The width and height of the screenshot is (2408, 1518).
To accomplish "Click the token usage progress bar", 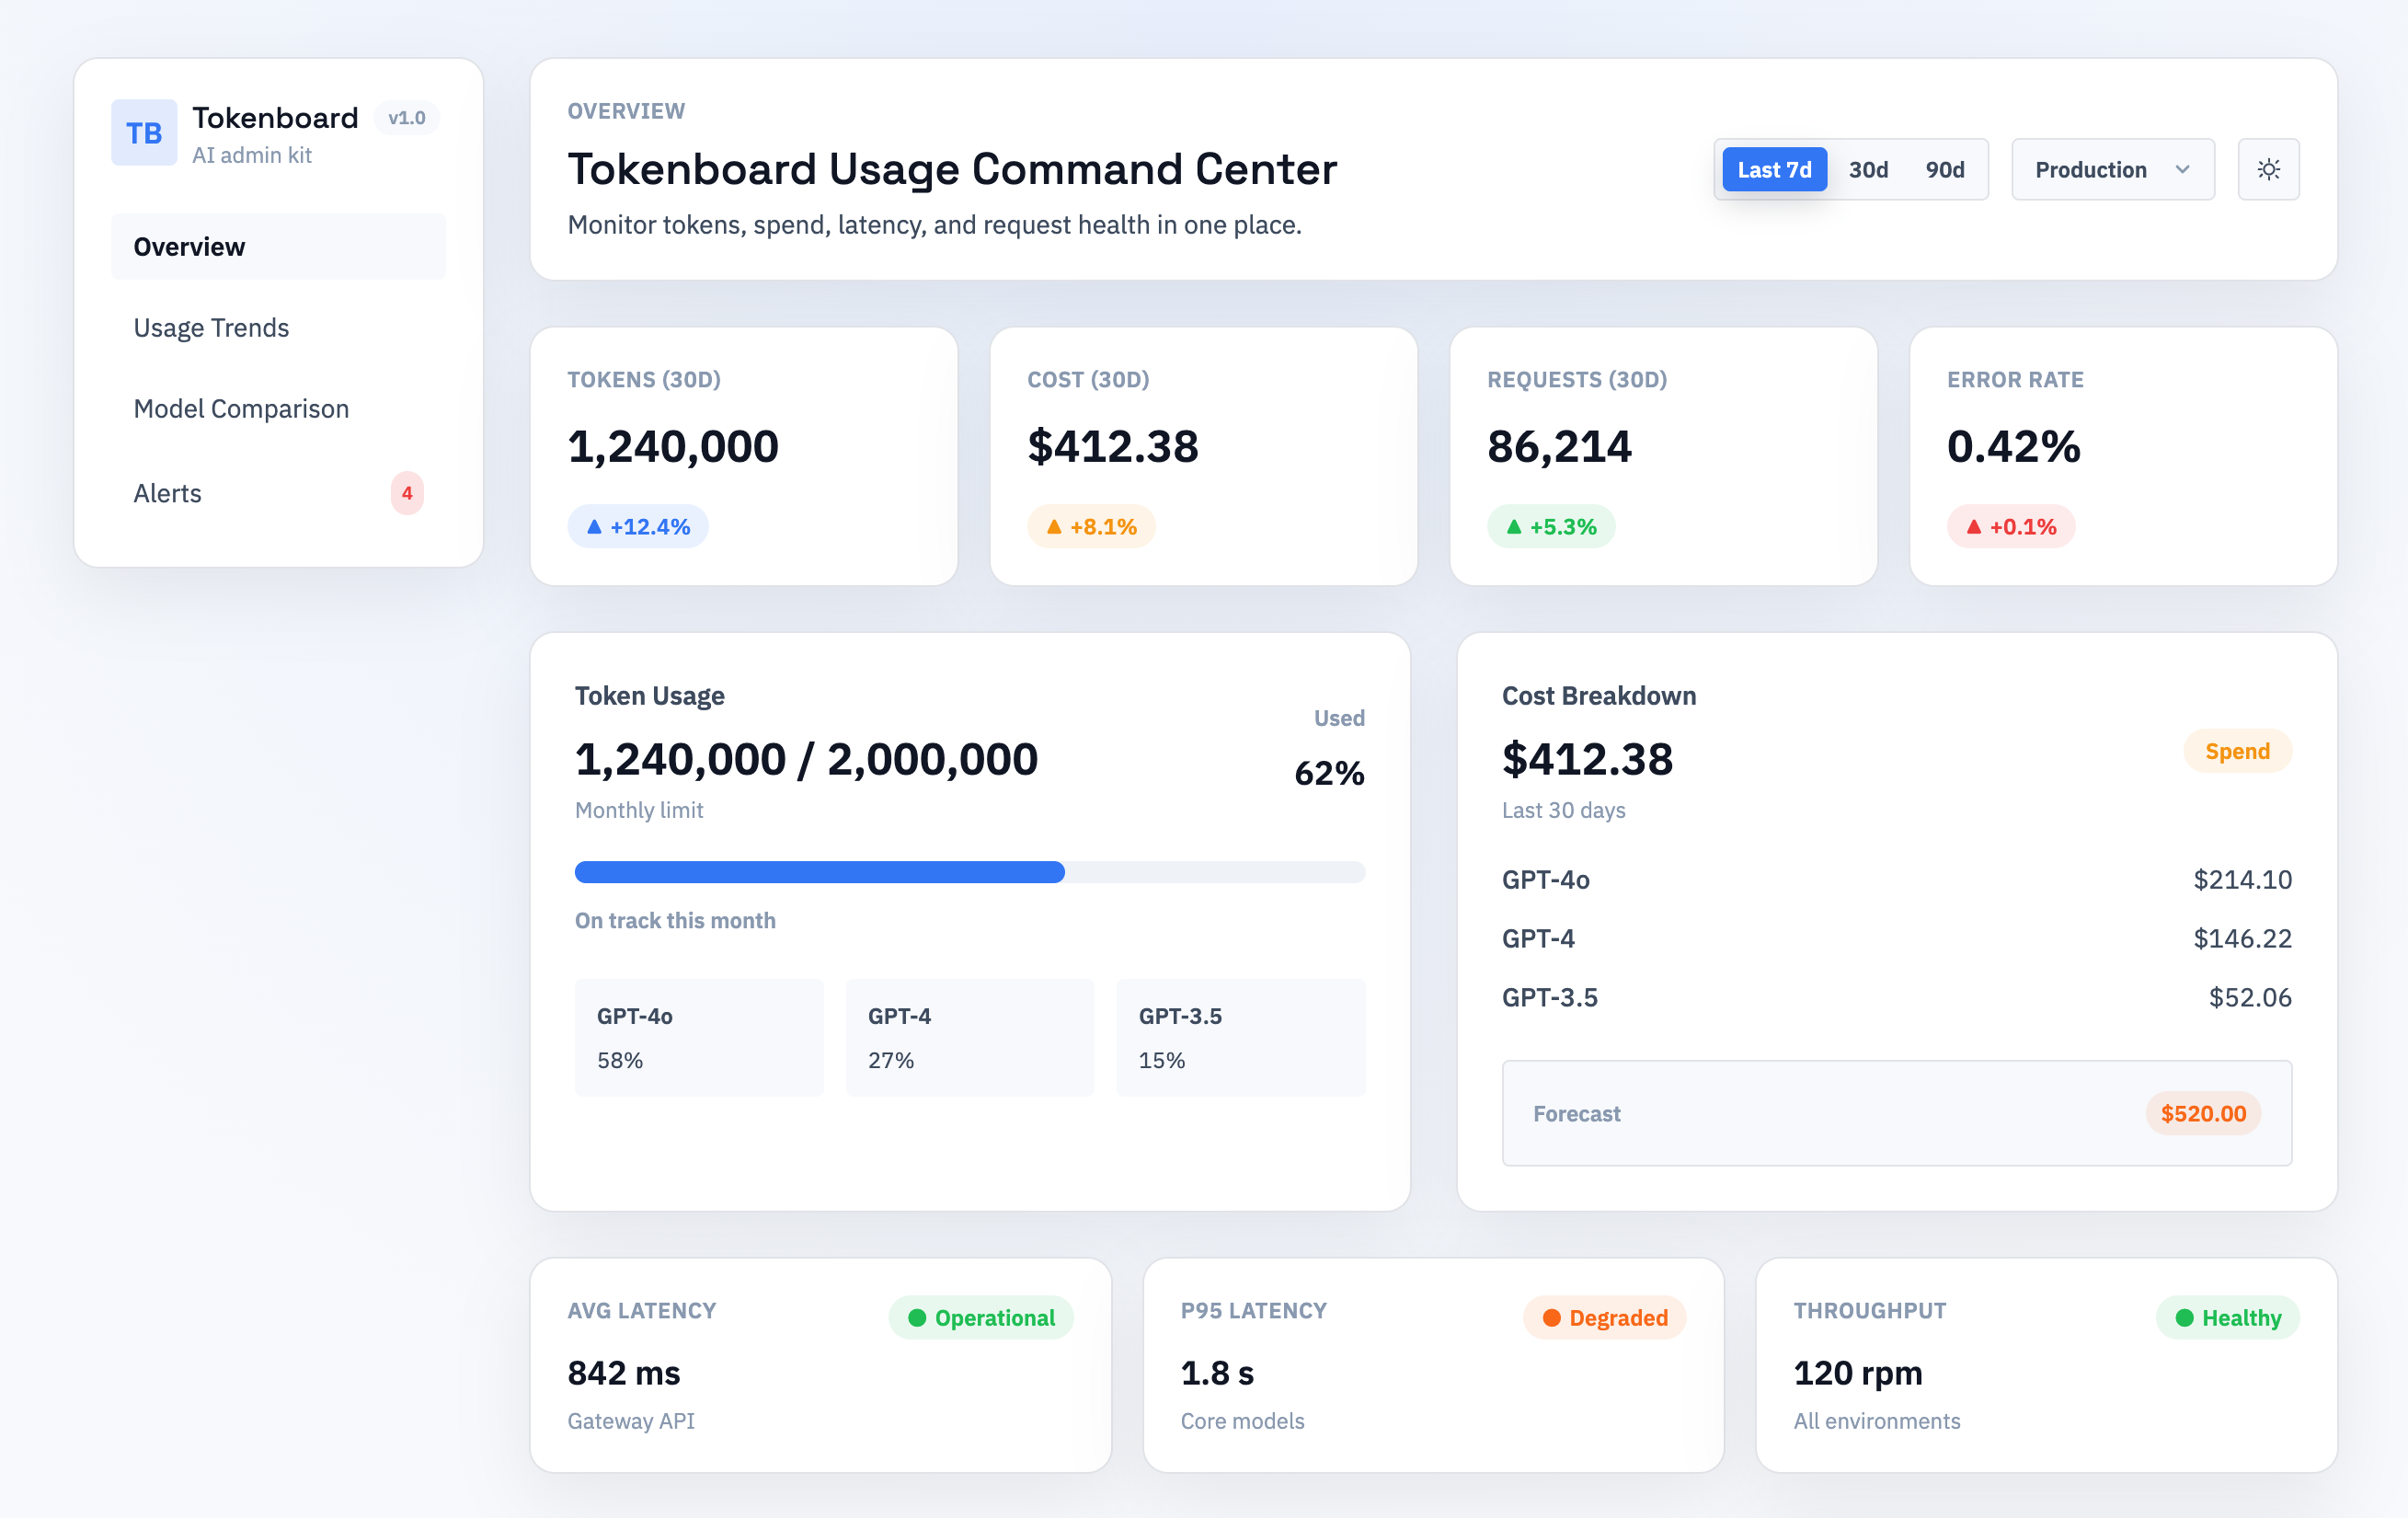I will tap(969, 872).
